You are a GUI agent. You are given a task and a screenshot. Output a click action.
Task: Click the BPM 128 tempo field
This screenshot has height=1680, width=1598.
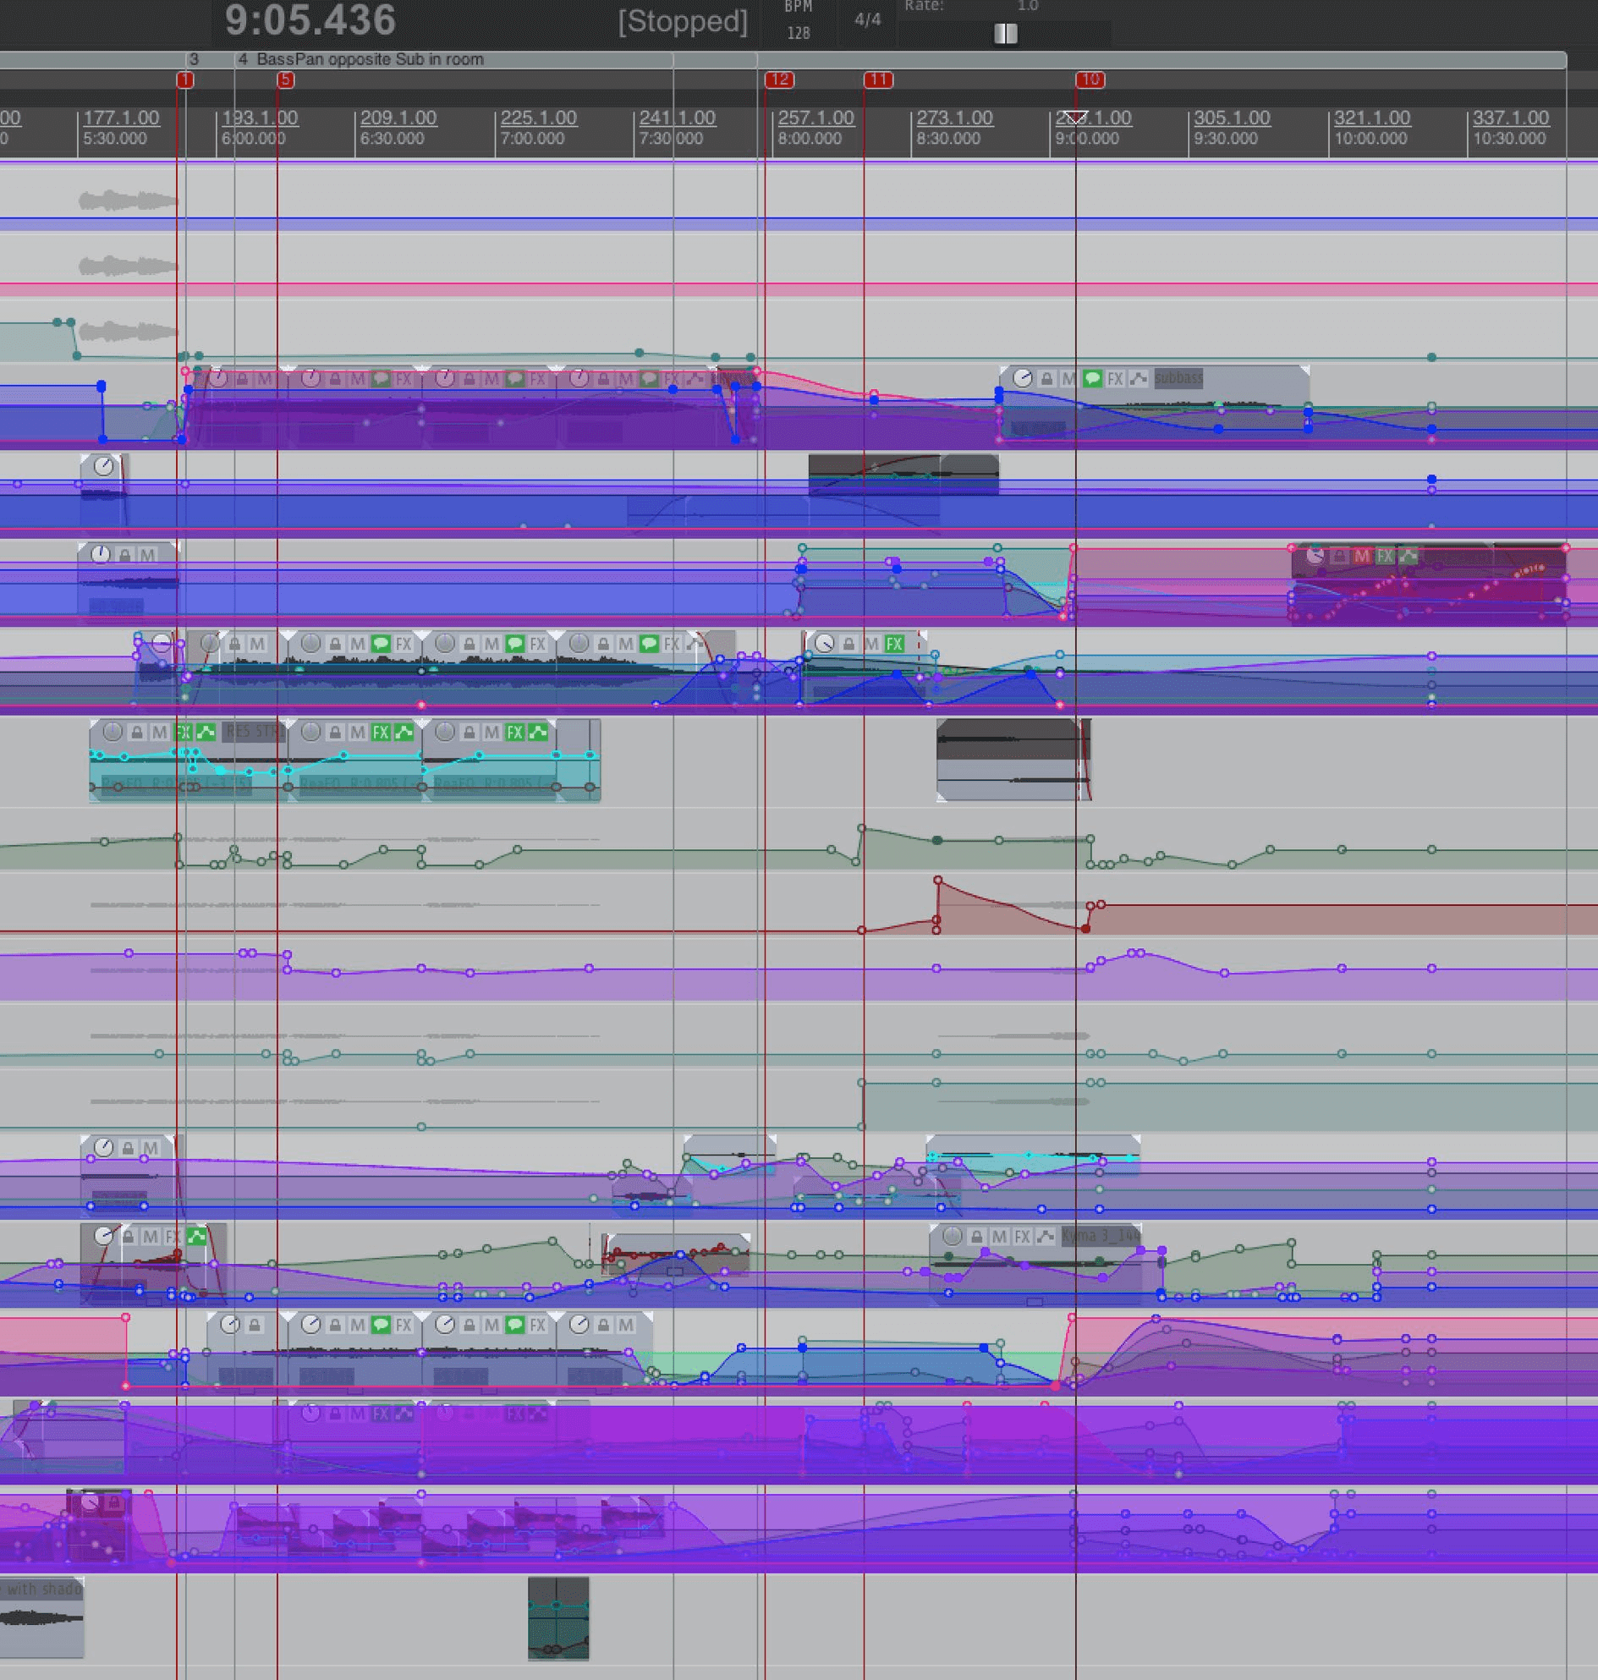(x=798, y=21)
